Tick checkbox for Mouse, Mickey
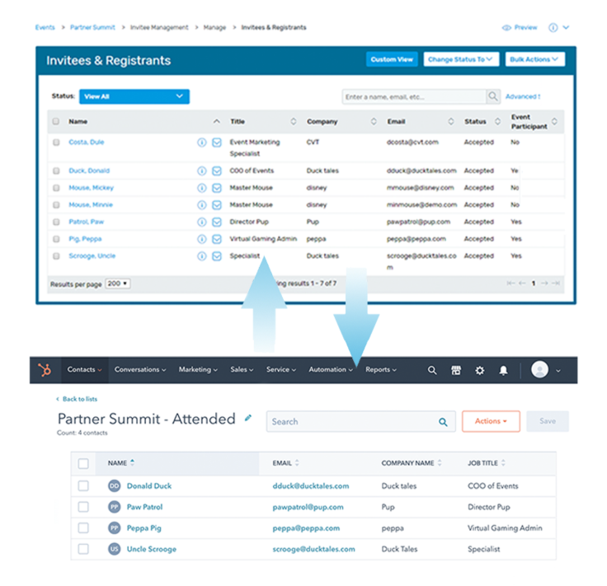607x586 pixels. click(x=56, y=188)
